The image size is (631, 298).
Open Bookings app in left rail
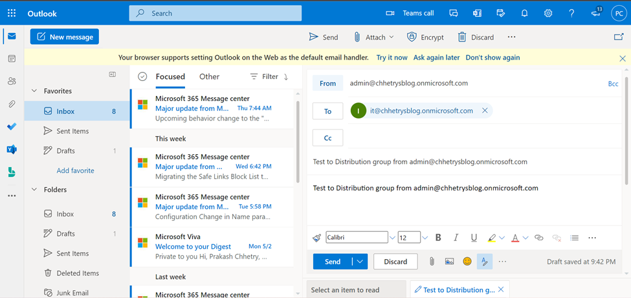click(x=12, y=172)
